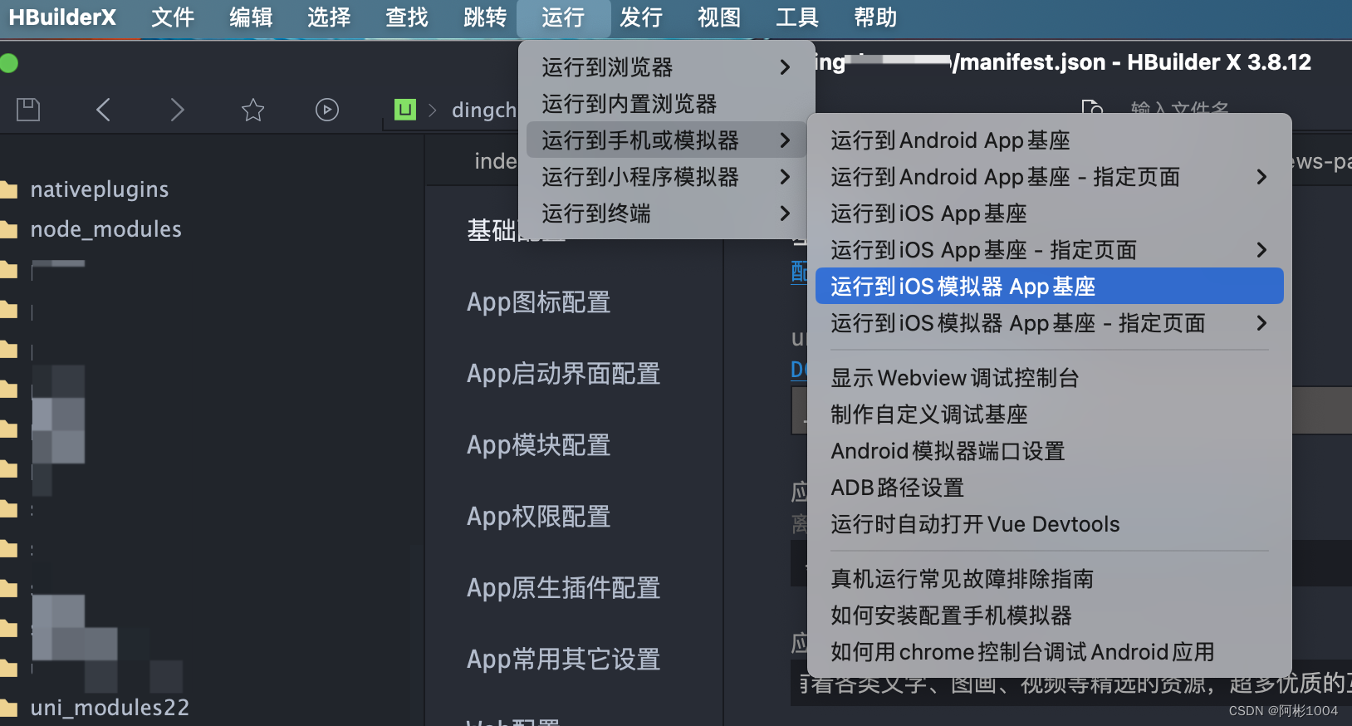Open App原生插件配置 section
1352x726 pixels.
tap(563, 588)
